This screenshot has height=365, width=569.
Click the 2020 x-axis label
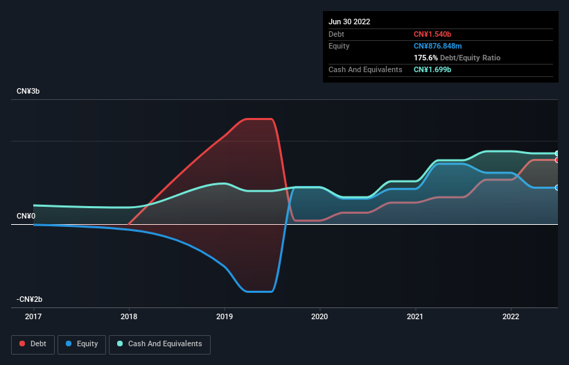pyautogui.click(x=319, y=316)
